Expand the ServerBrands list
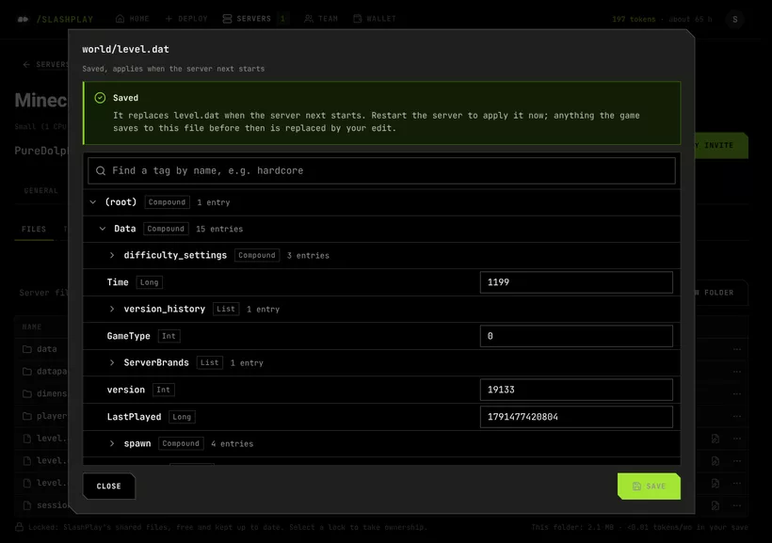Image resolution: width=772 pixels, height=543 pixels. click(112, 363)
